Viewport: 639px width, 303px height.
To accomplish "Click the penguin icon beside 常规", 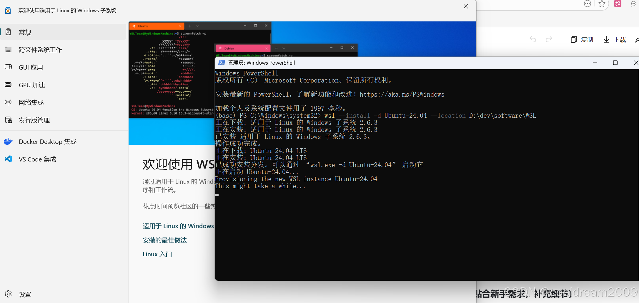I will point(8,32).
